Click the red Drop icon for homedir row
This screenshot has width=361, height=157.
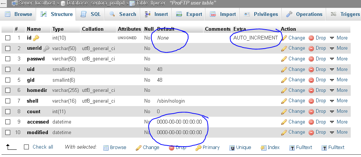(x=311, y=90)
